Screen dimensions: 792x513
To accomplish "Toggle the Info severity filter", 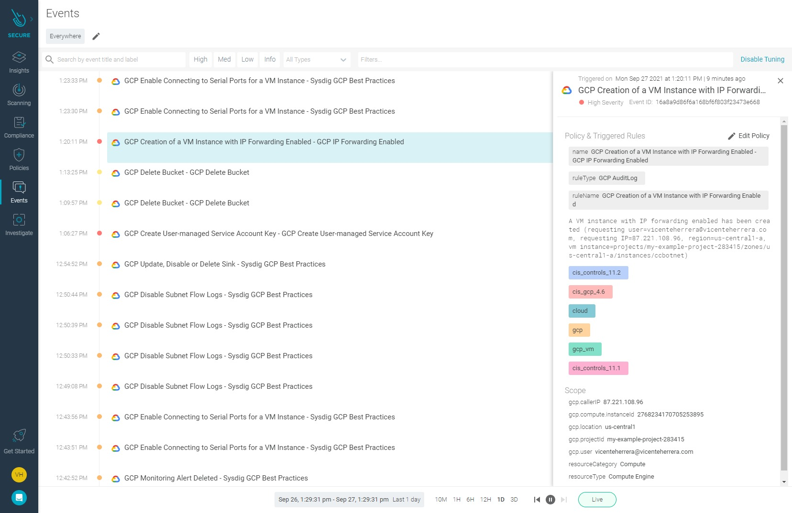I will coord(270,60).
